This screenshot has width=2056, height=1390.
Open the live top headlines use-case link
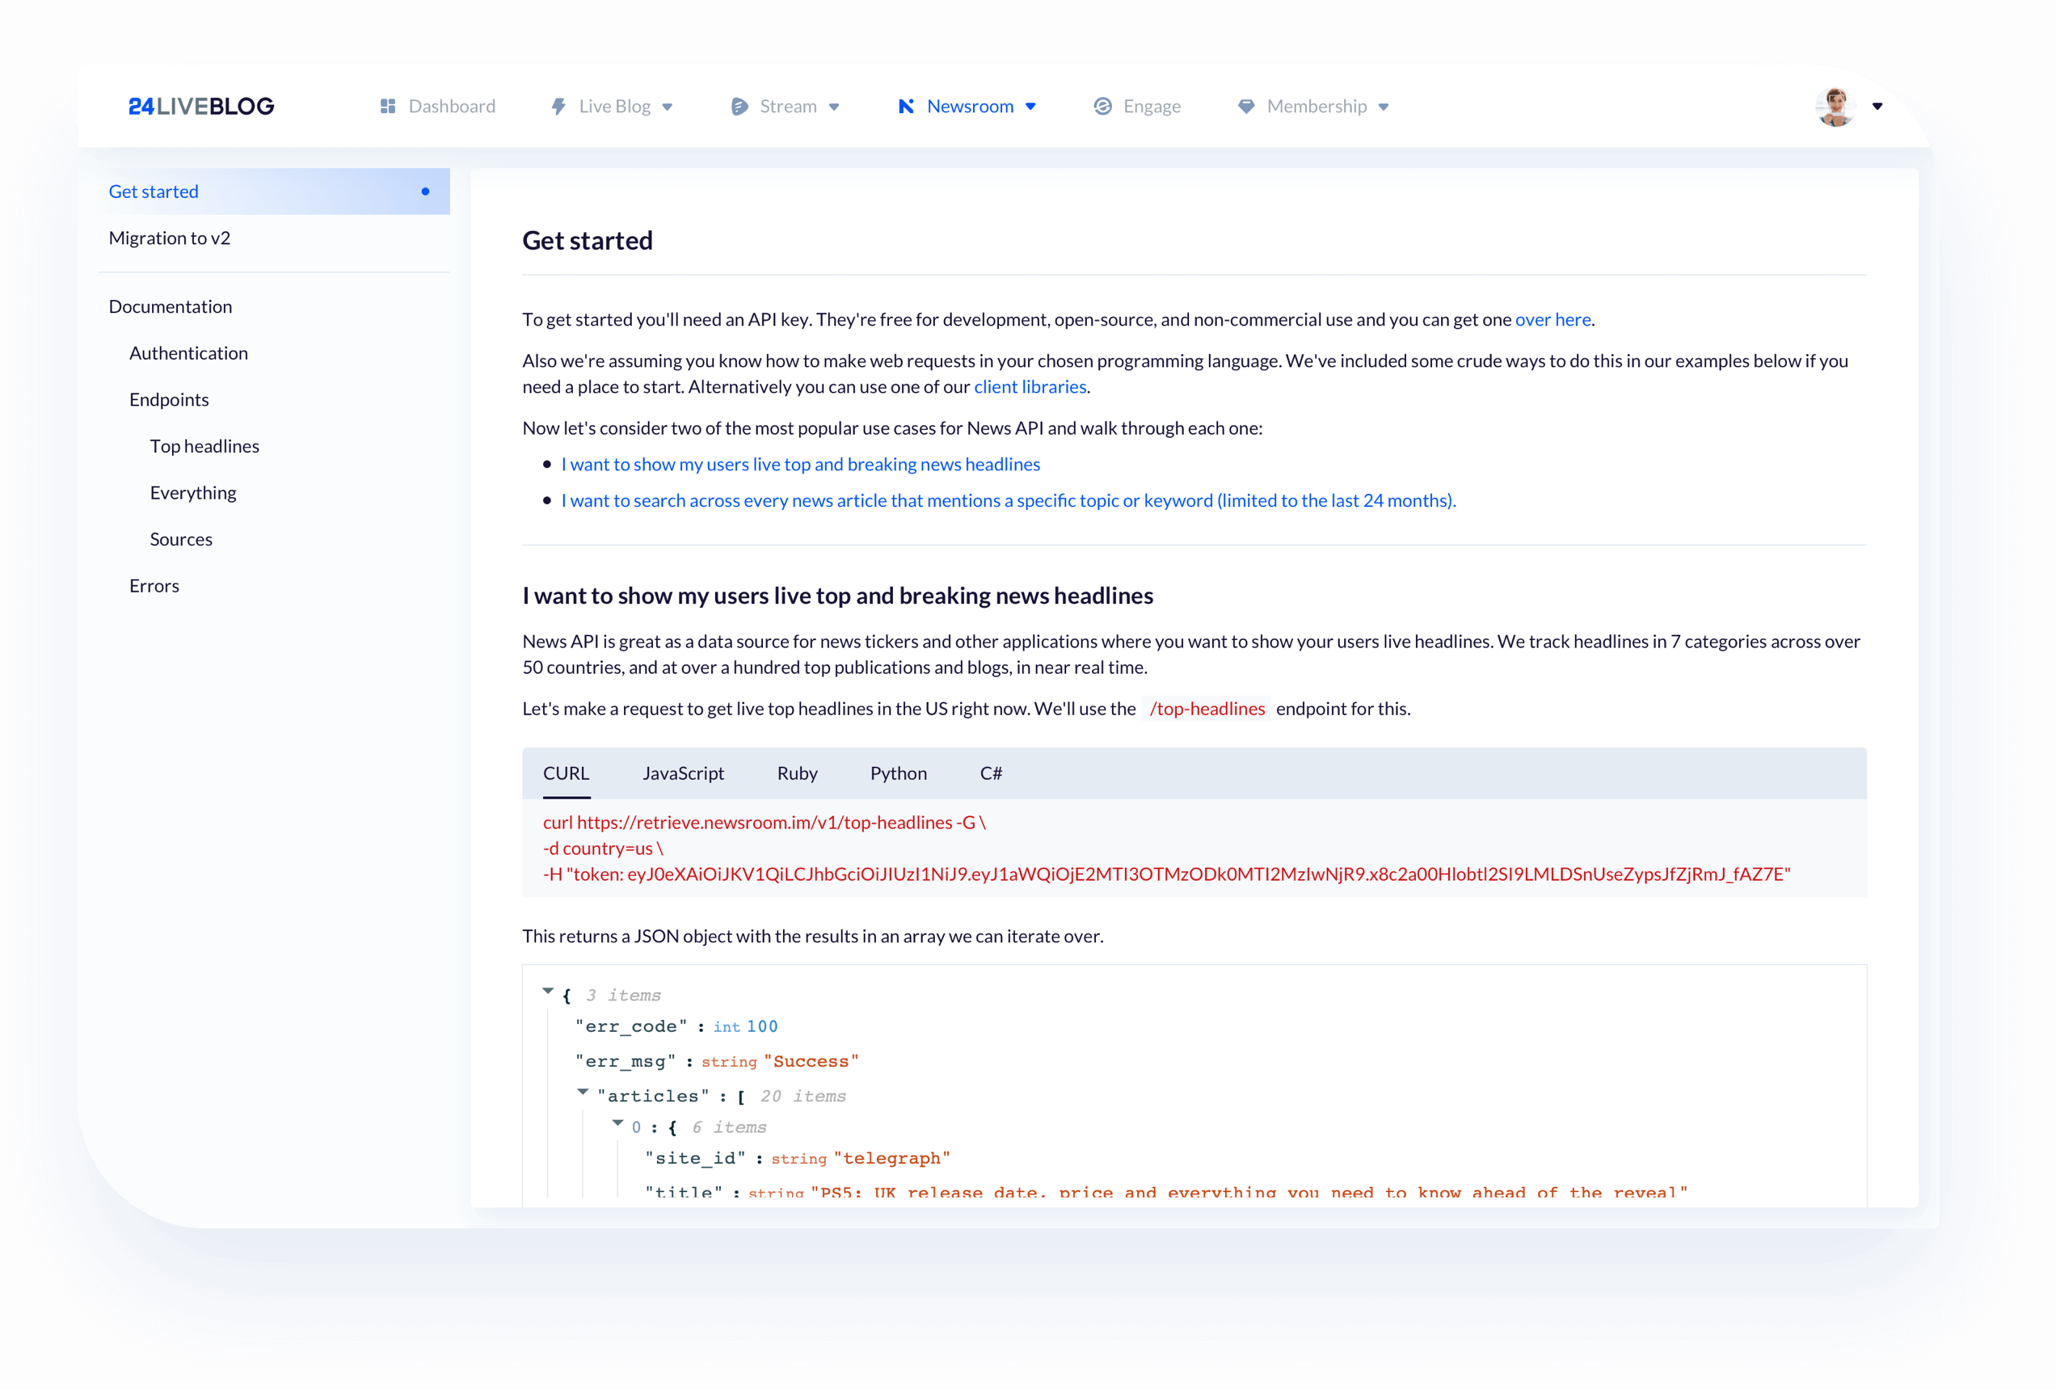point(801,465)
